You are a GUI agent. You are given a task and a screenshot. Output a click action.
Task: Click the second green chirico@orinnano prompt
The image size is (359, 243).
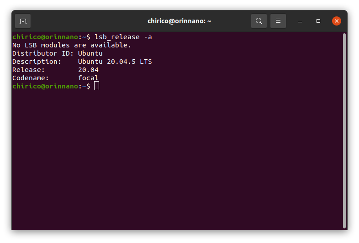pyautogui.click(x=45, y=86)
